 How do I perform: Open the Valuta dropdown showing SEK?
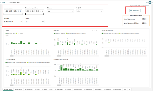click(35, 22)
